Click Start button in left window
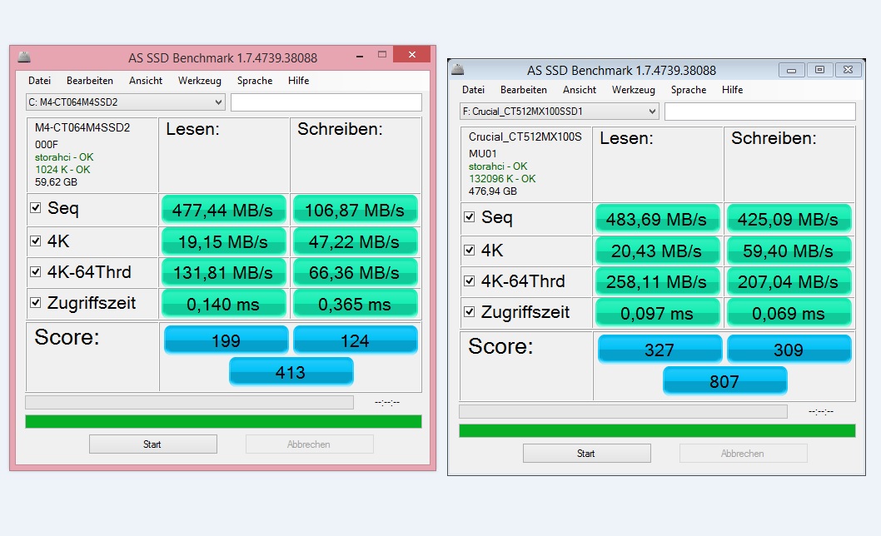The width and height of the screenshot is (881, 536). 153,444
